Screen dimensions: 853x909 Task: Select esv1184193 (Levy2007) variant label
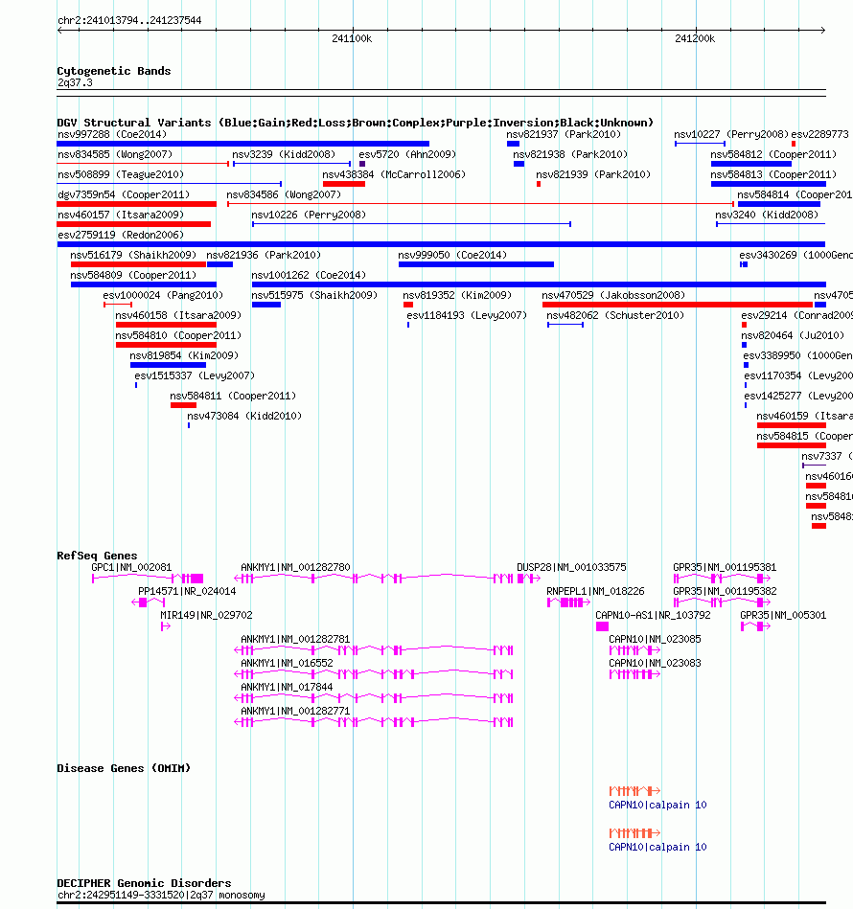467,315
